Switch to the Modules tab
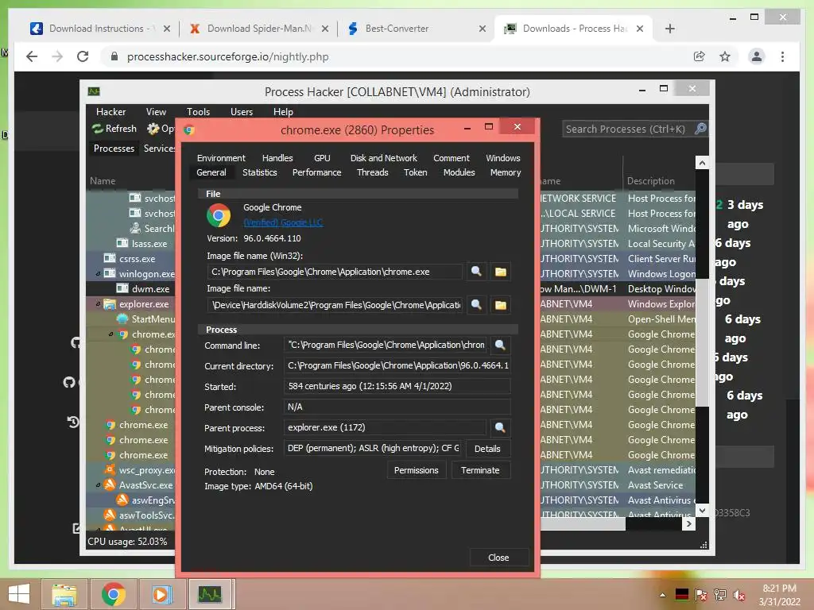The width and height of the screenshot is (814, 610). coord(459,172)
